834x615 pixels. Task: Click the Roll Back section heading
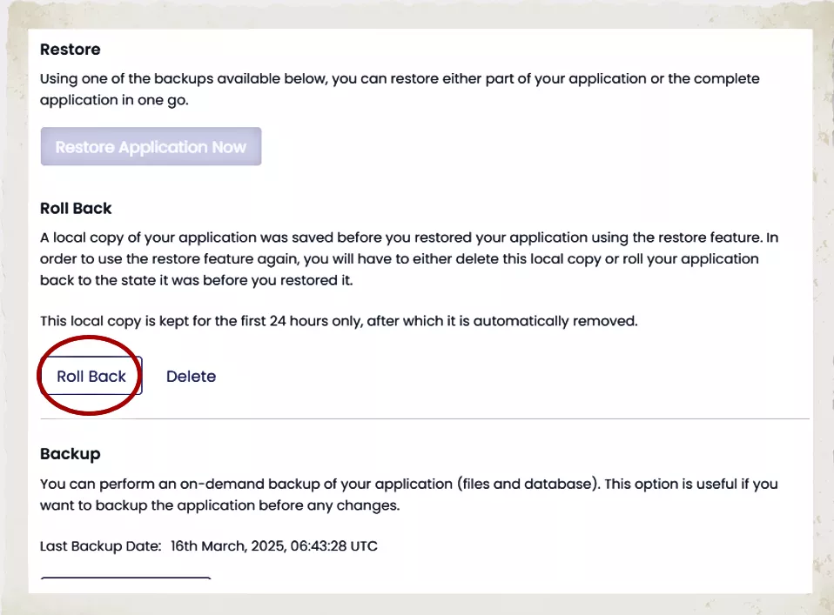coord(76,209)
